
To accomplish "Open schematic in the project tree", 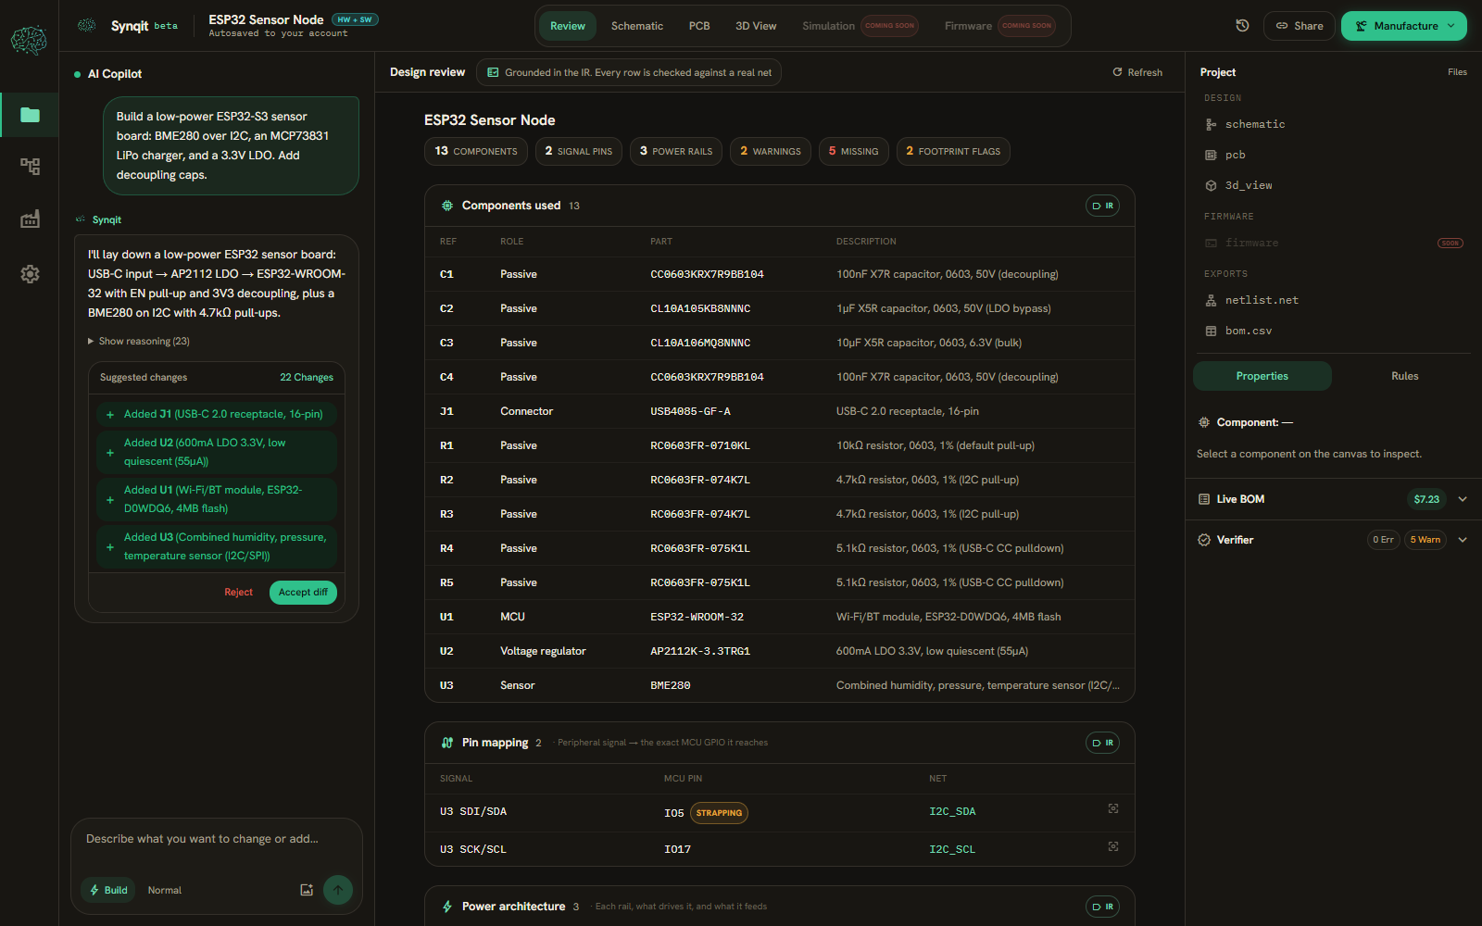I will click(1255, 124).
